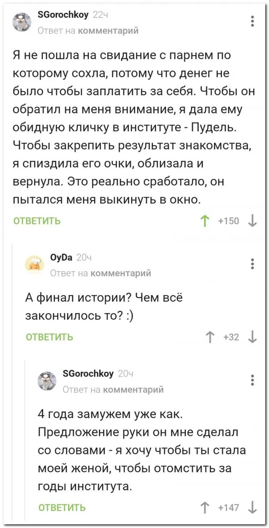The image size is (269, 528).
Task: Follow 'Ответ на комментарий' link of first comment
Action: click(x=88, y=30)
